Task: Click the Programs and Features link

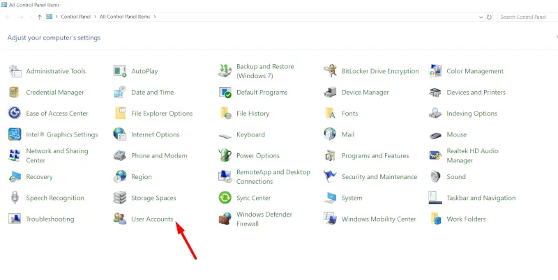Action: [x=375, y=156]
